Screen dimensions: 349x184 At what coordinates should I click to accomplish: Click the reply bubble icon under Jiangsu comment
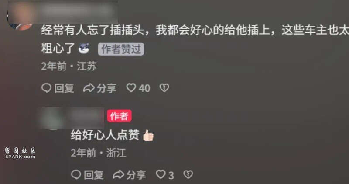tap(47, 88)
